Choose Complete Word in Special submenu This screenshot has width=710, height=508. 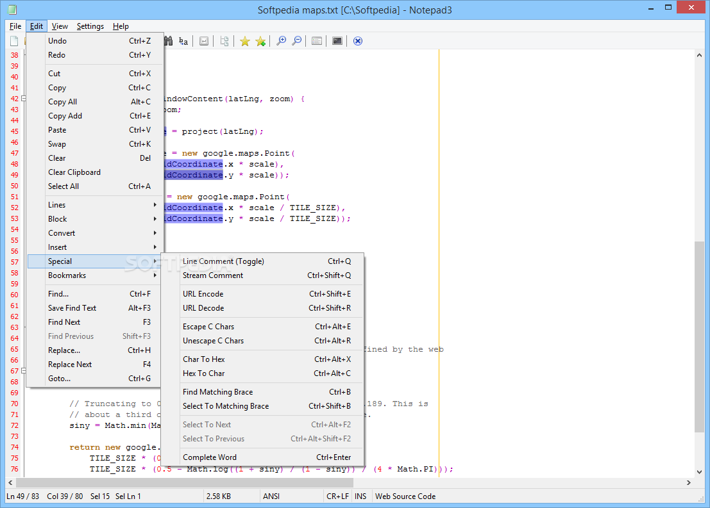262,457
